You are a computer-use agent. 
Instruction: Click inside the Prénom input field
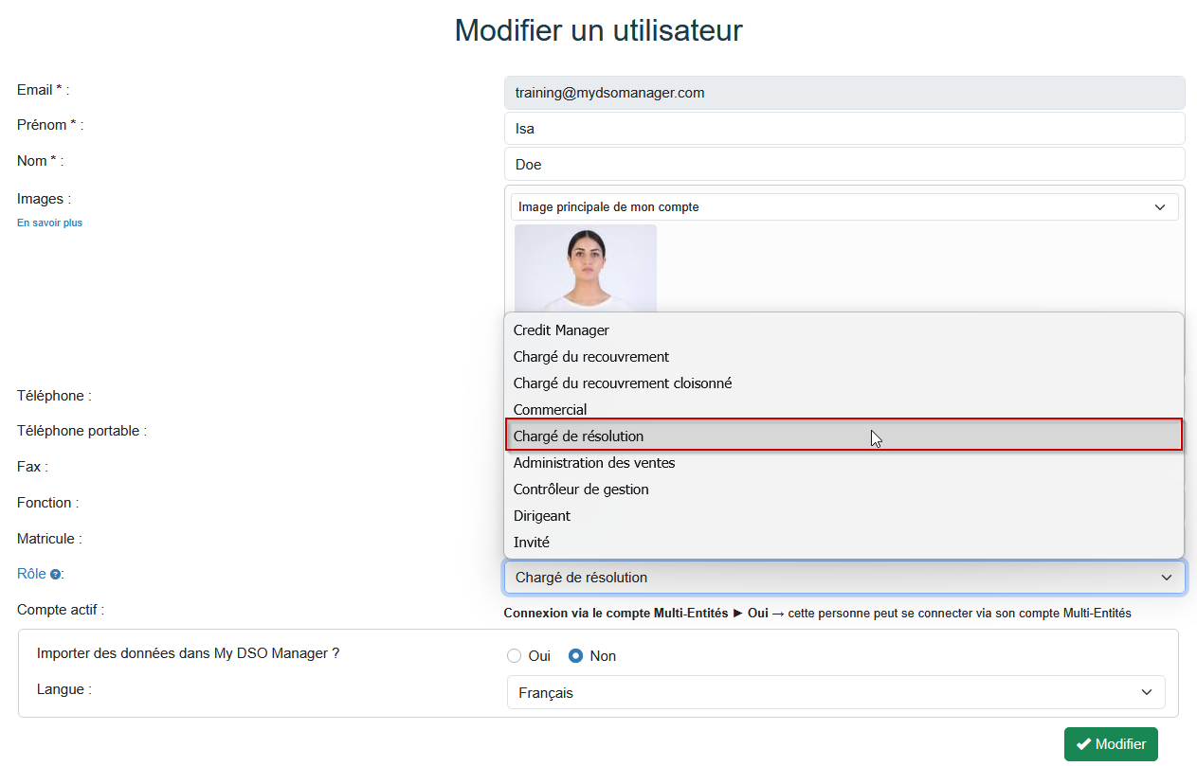tap(843, 129)
